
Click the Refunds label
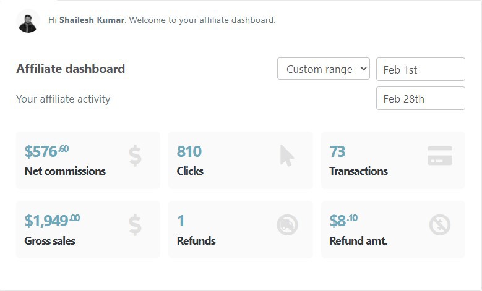(x=196, y=241)
